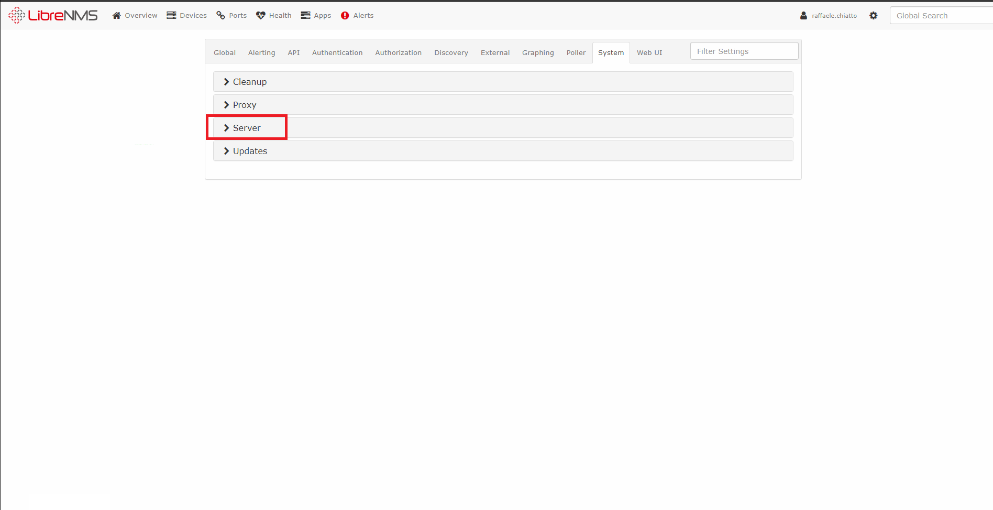
Task: Switch to the Authorization tab
Action: 399,52
